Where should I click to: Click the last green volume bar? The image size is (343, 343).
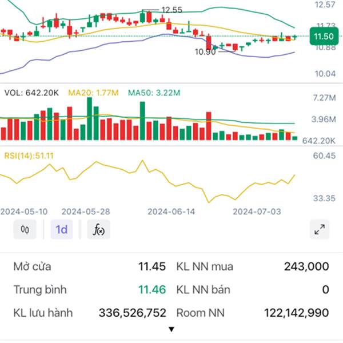tap(295, 138)
